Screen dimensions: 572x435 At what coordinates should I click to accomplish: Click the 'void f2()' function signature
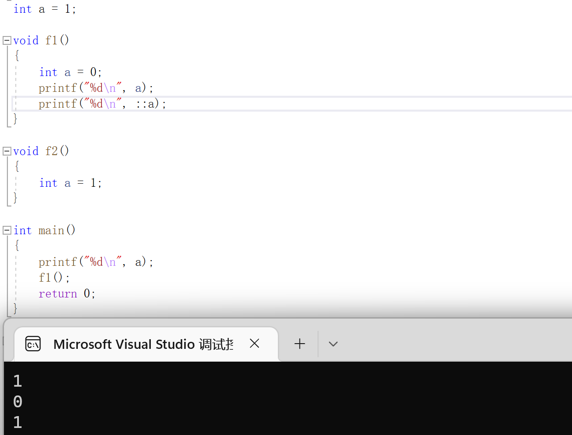[41, 151]
